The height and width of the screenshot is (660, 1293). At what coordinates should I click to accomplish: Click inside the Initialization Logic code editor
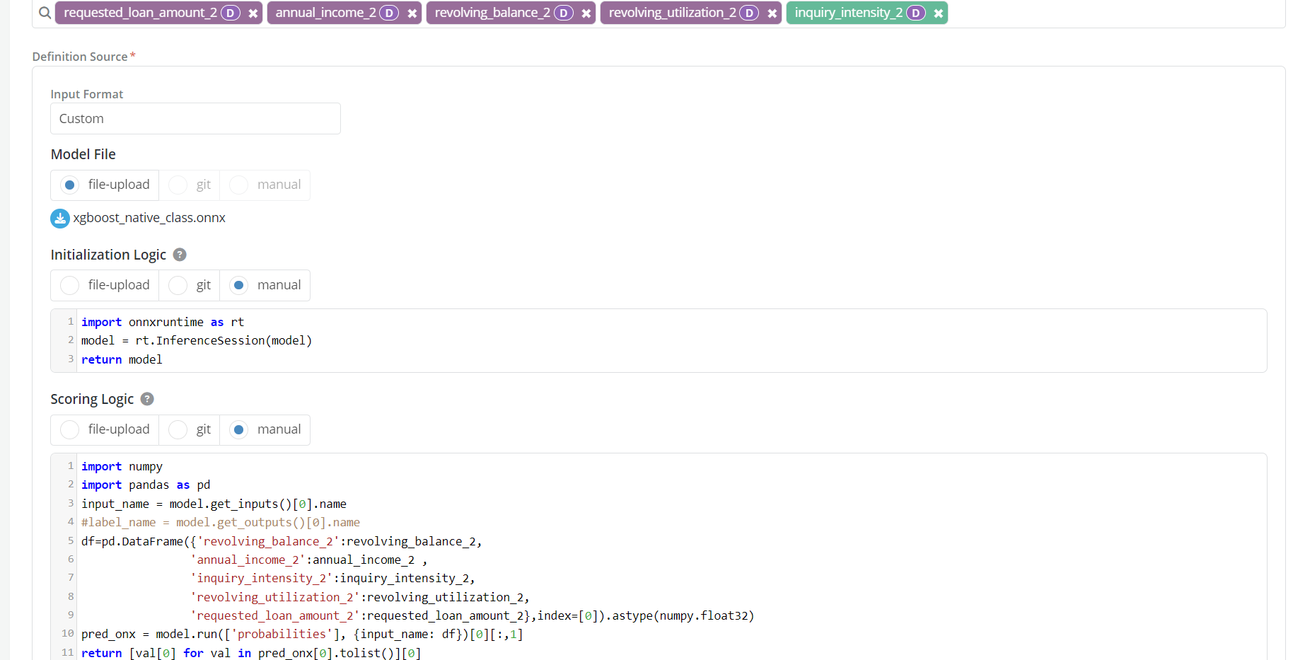(x=637, y=341)
